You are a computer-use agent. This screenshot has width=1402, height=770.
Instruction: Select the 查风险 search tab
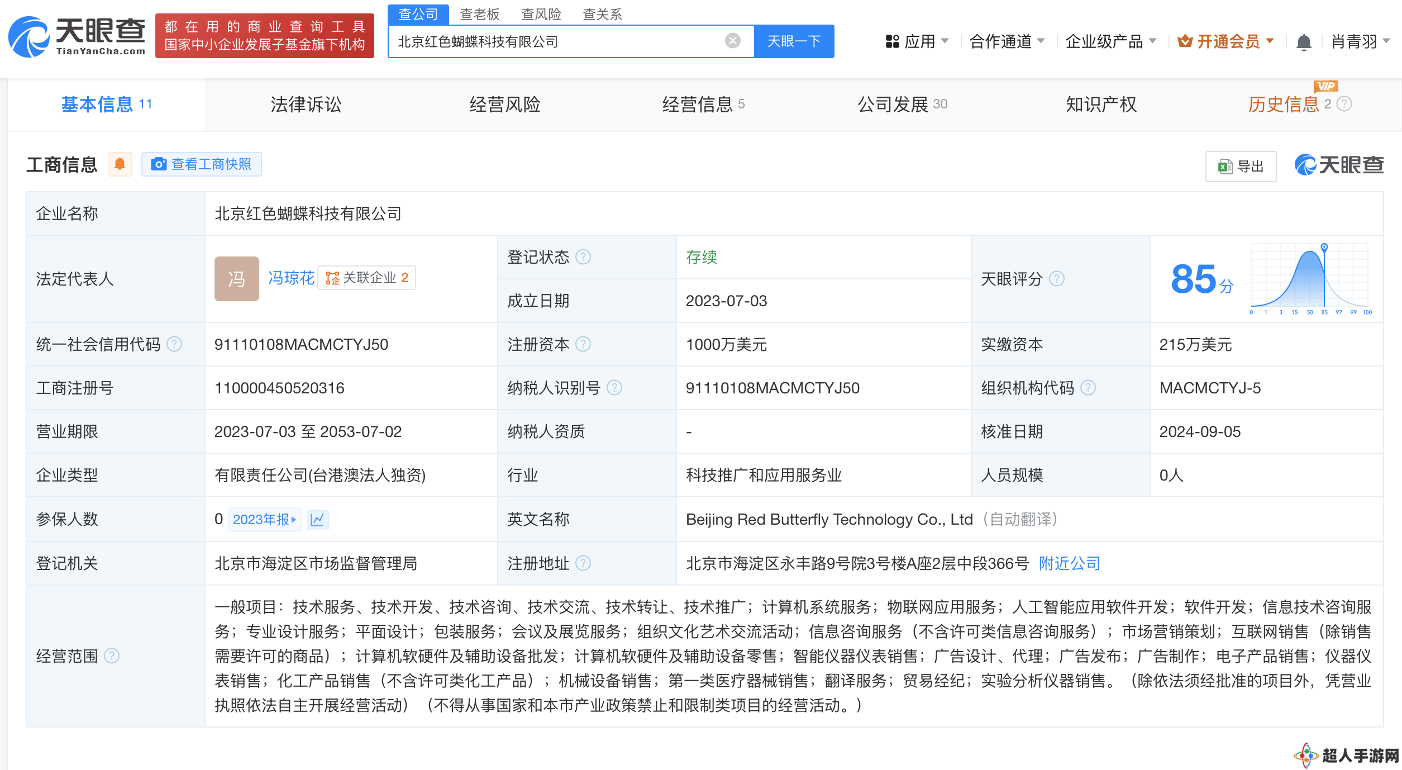541,14
